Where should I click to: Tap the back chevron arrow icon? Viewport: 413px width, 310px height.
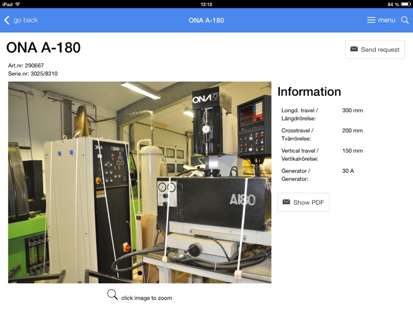click(x=7, y=20)
